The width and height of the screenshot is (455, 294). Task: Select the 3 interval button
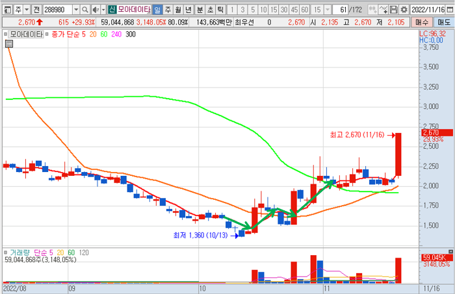tap(242, 10)
